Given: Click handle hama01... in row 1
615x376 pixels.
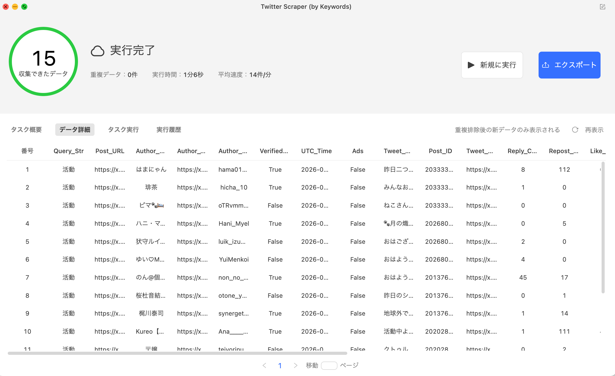Looking at the screenshot, I should (233, 170).
